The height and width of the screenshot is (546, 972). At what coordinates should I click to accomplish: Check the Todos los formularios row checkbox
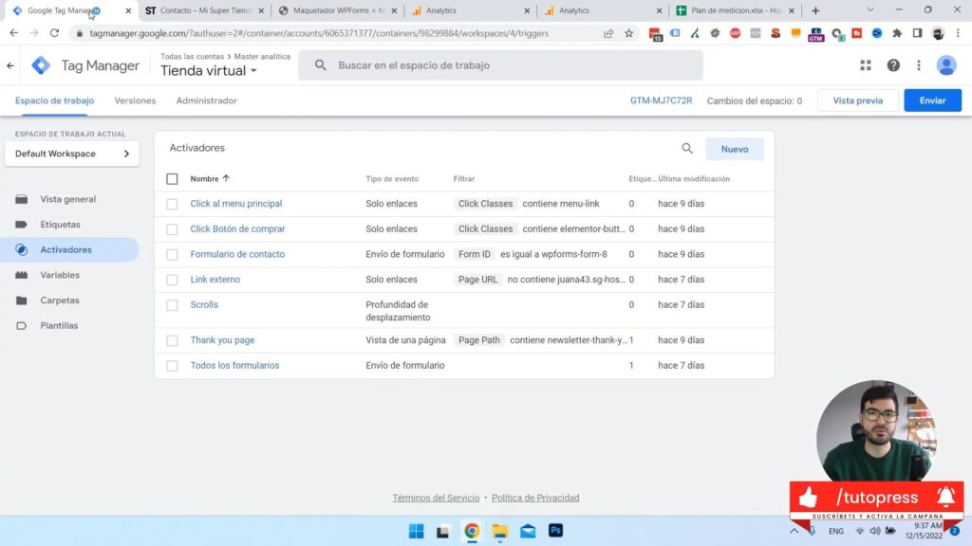(x=172, y=366)
